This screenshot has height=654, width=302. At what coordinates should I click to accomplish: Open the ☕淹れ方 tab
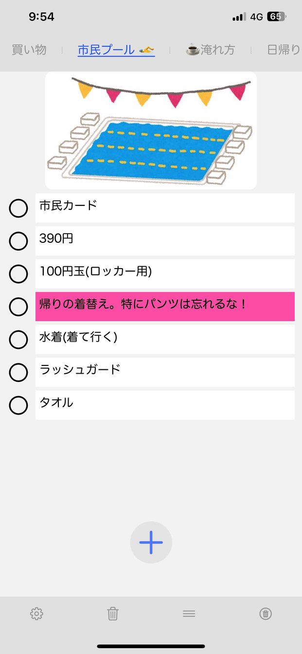[x=211, y=50]
